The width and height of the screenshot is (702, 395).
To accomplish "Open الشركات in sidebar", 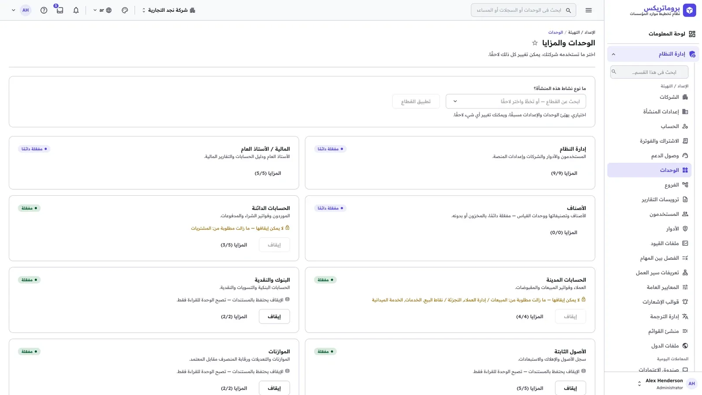I will [649, 97].
